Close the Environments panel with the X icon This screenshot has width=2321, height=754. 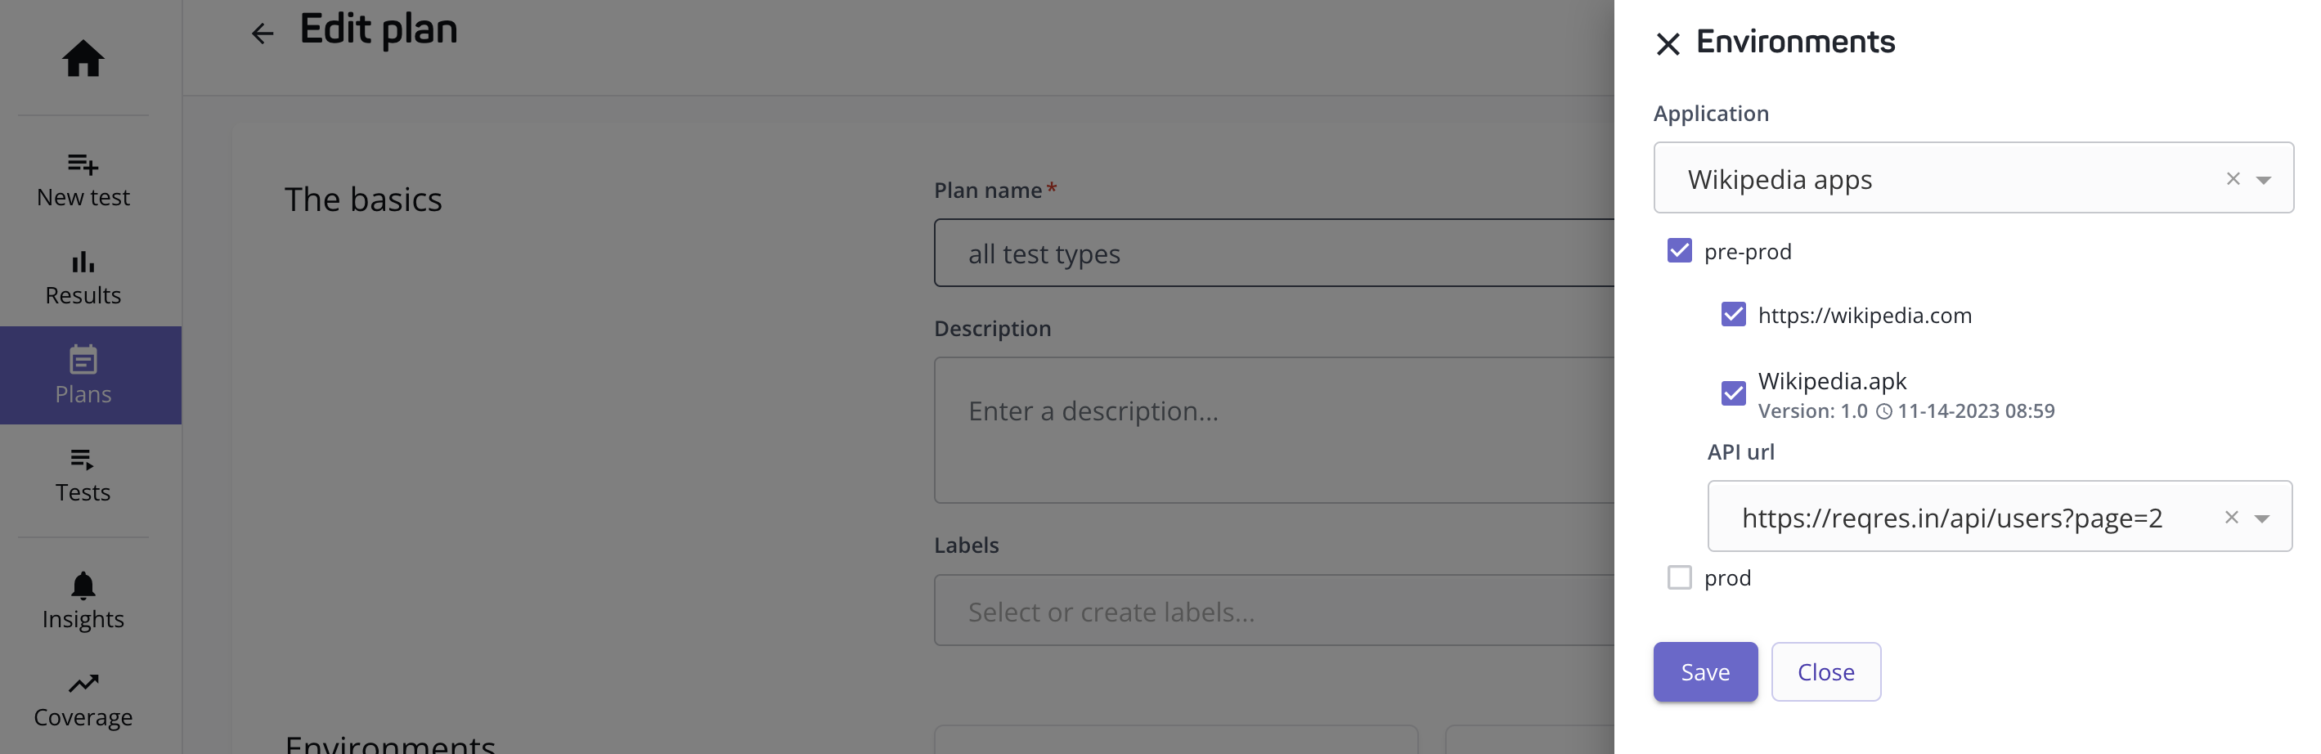tap(1668, 43)
